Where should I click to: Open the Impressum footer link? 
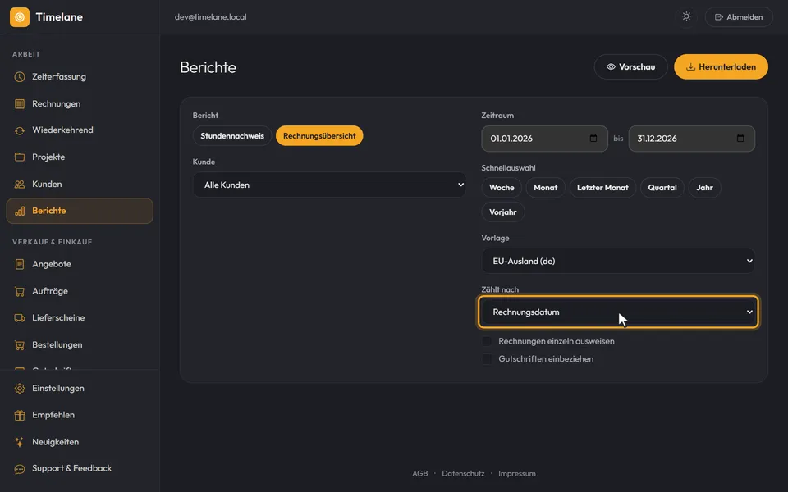(x=516, y=473)
